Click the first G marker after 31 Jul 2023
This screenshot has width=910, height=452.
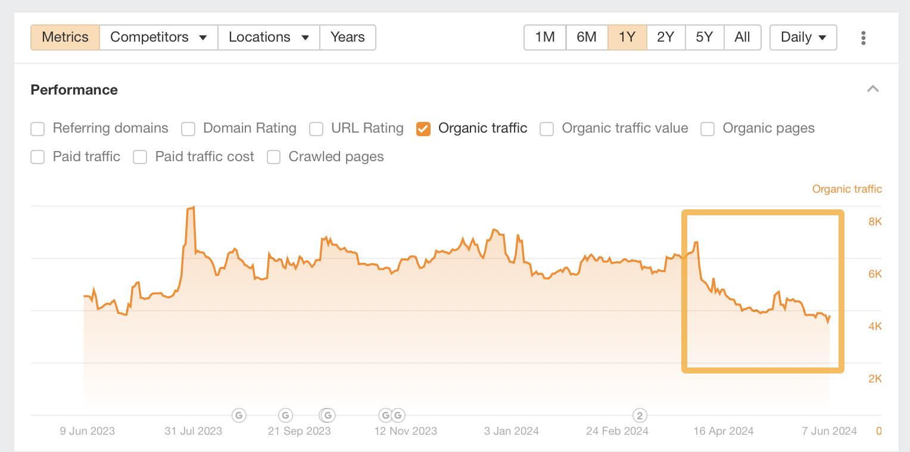[x=239, y=415]
